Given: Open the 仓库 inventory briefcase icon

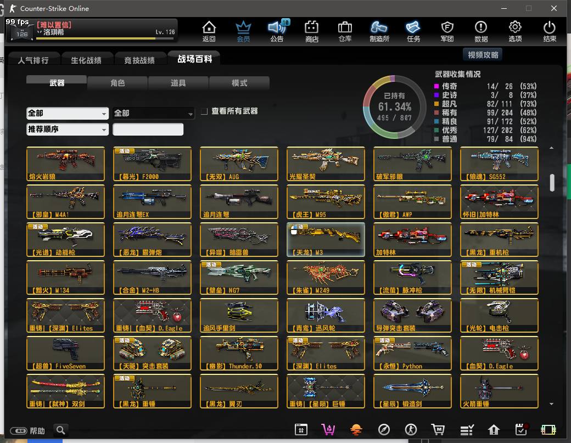Looking at the screenshot, I should pos(345,31).
